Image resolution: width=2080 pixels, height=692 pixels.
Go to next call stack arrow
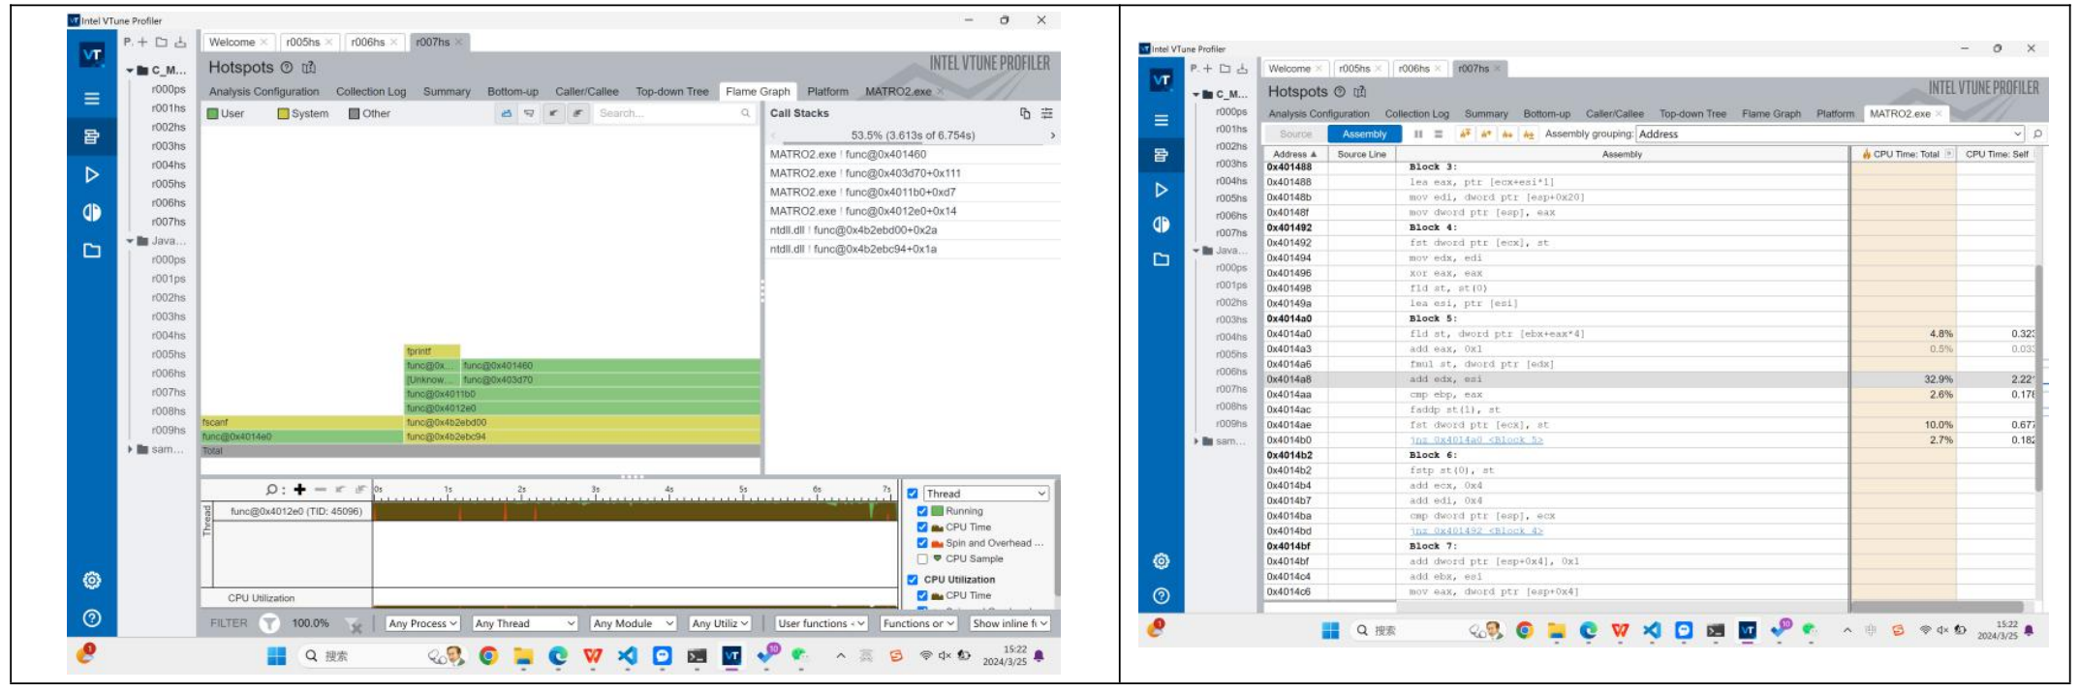(x=1052, y=135)
